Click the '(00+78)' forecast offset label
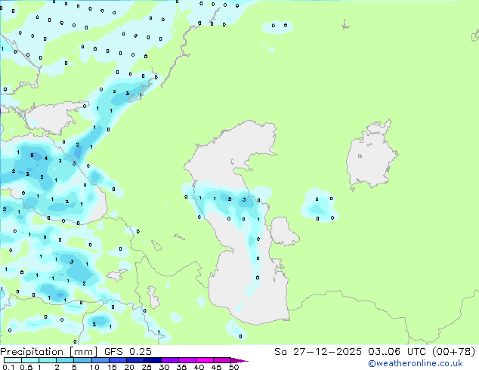This screenshot has height=370, width=479. [453, 352]
